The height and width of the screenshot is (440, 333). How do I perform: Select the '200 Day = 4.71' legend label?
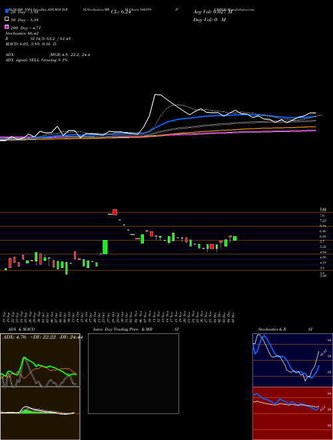[25, 28]
